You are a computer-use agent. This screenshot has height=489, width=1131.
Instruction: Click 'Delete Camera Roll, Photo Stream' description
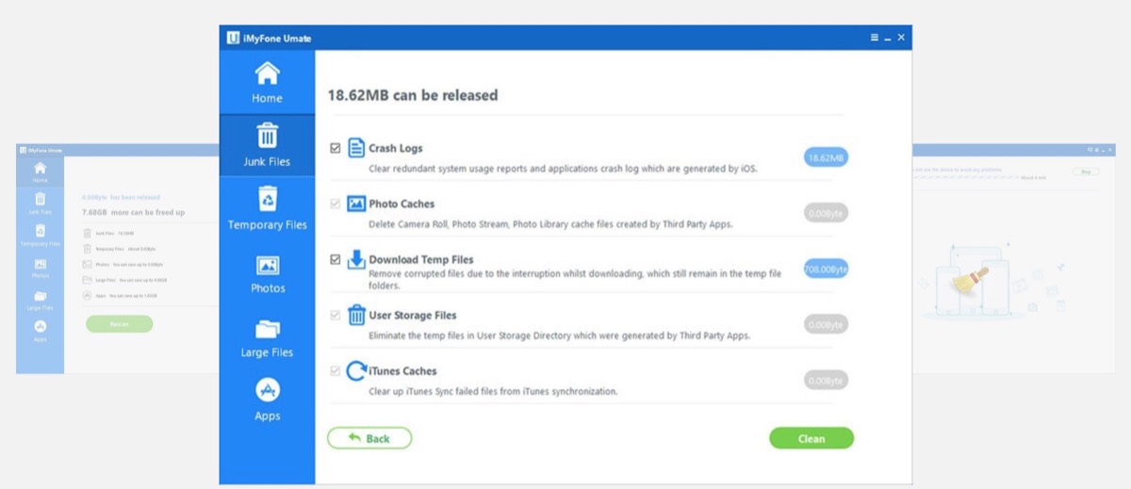click(x=550, y=224)
